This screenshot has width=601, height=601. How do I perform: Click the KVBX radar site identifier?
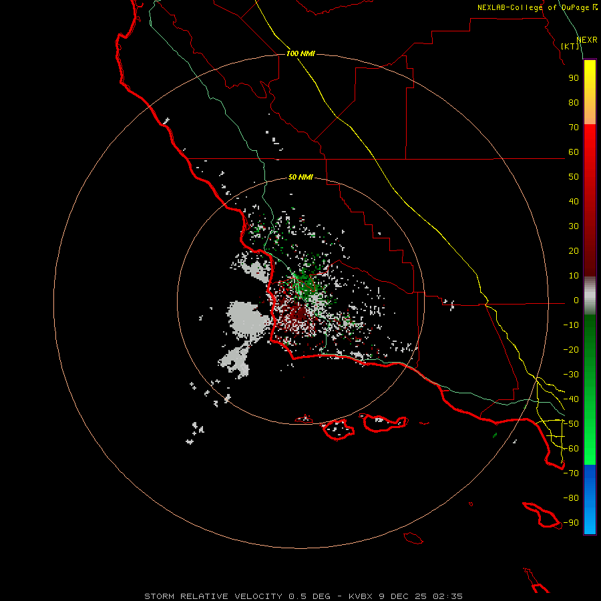[x=361, y=596]
